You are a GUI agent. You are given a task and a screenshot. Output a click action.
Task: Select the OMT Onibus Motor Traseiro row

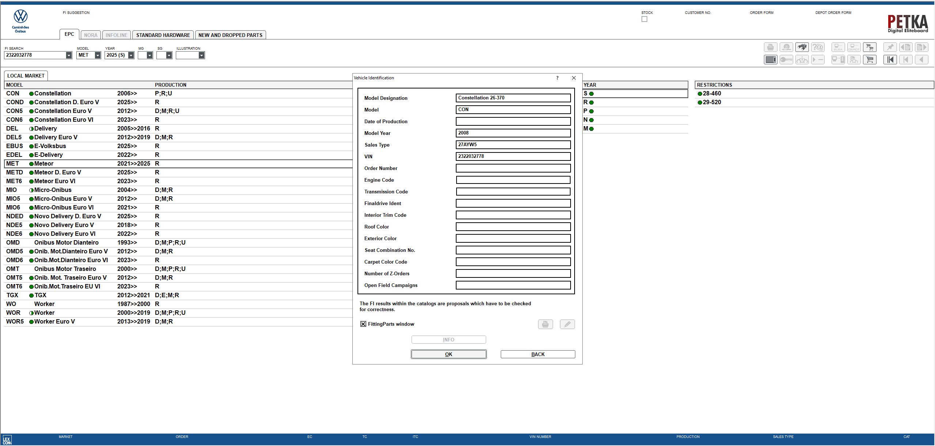(x=178, y=269)
